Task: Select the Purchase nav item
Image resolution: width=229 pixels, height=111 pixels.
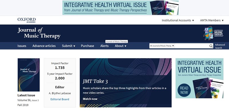Action: click(88, 46)
